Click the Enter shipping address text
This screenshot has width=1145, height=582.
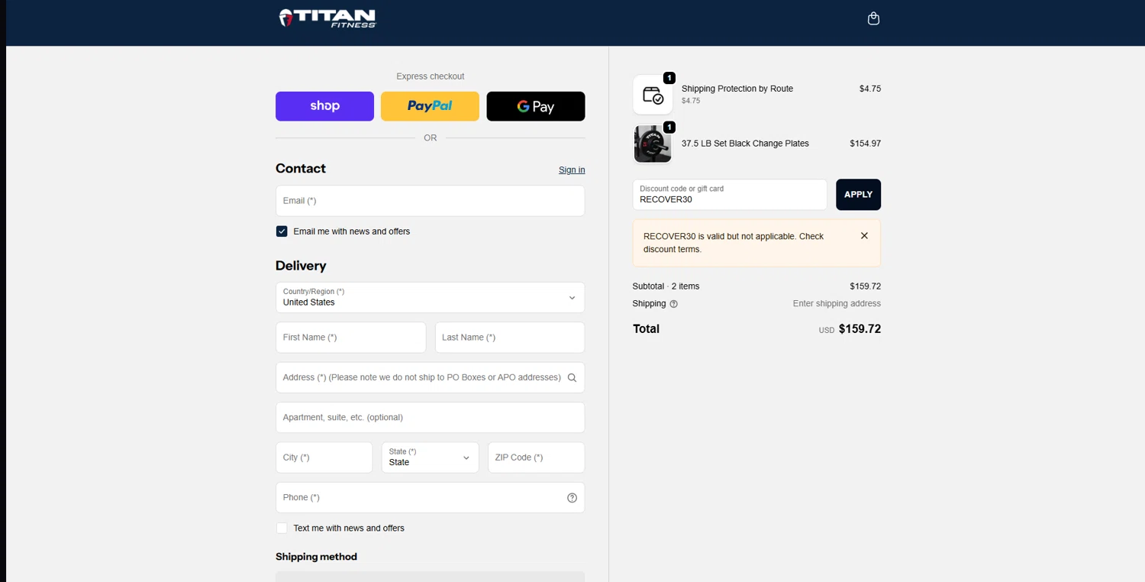(x=837, y=304)
